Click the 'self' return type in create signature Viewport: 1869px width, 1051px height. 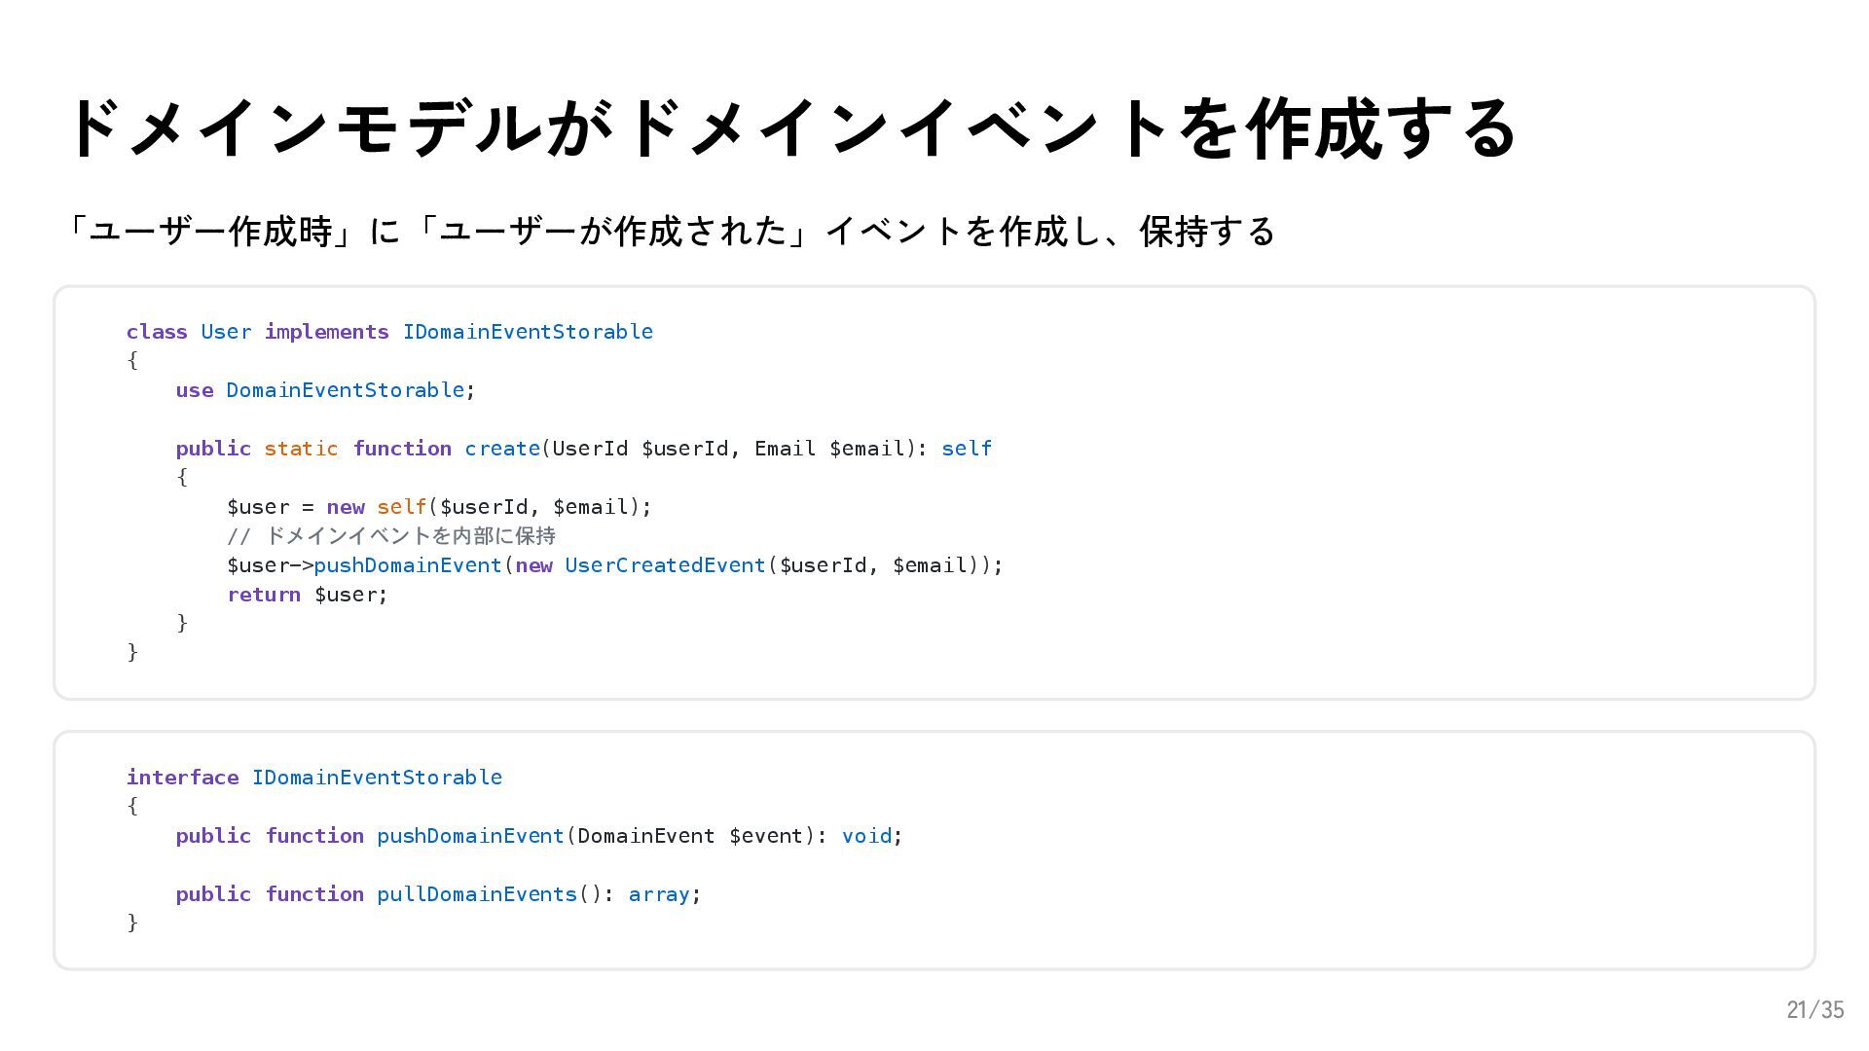click(967, 449)
